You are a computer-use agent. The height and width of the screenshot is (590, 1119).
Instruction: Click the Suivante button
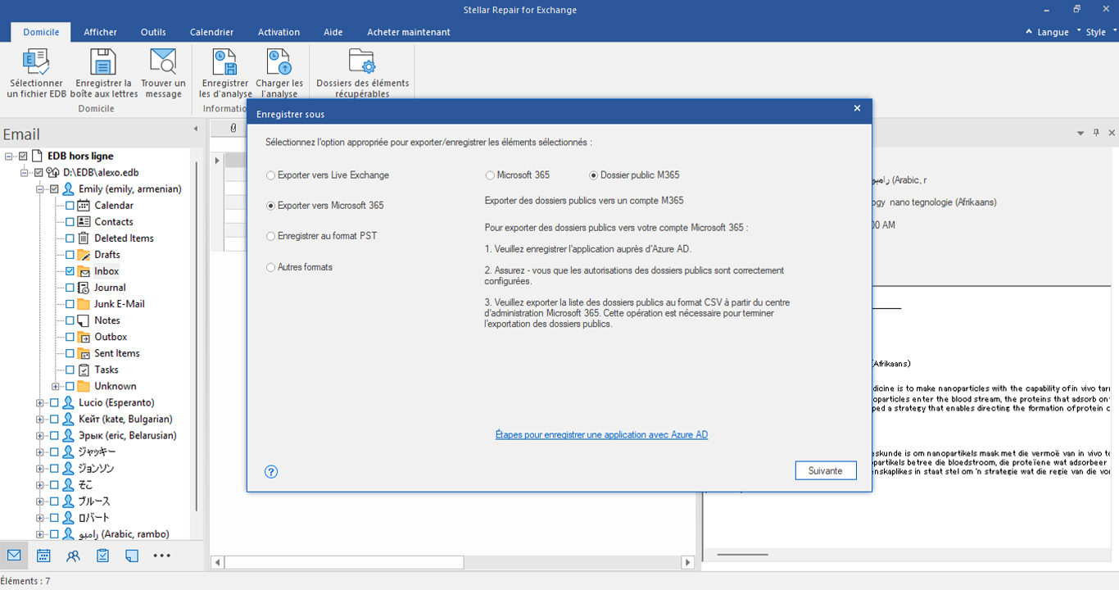[x=826, y=470]
